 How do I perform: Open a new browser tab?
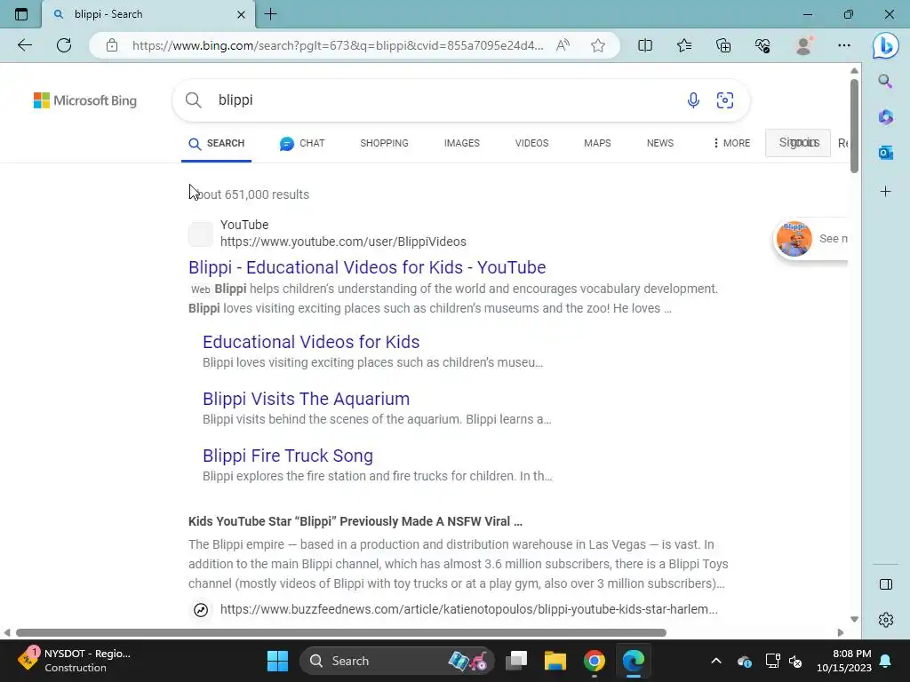click(270, 14)
